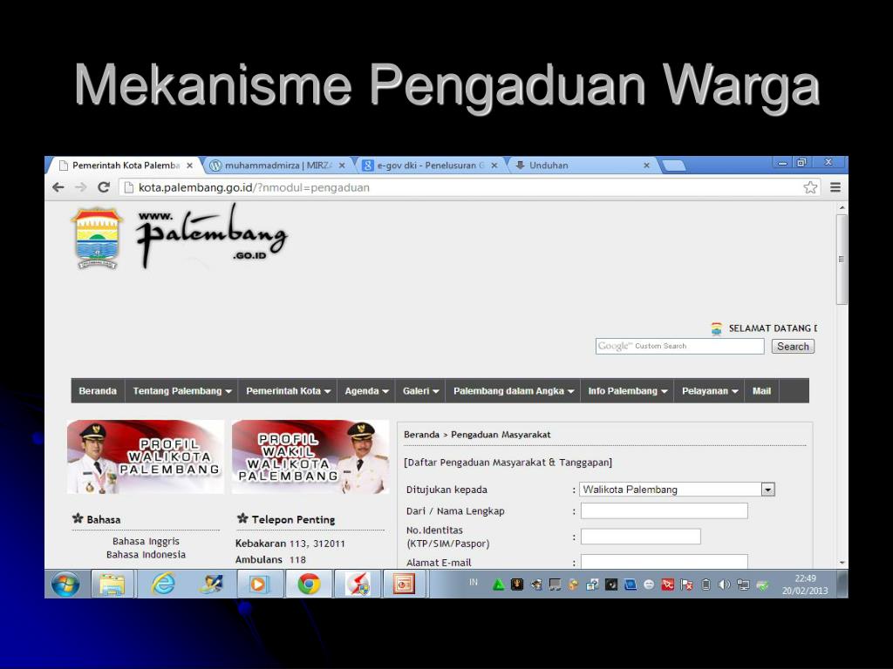Click the Beranda breadcrumb link
Screen dimensions: 893x669
coord(421,435)
